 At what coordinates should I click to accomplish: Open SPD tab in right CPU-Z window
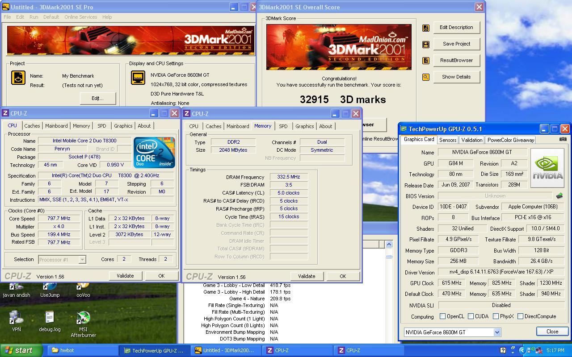point(283,126)
